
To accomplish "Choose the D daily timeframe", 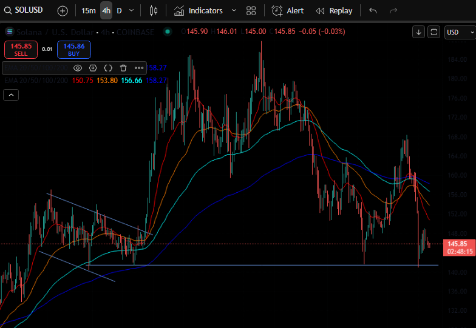I will click(119, 11).
